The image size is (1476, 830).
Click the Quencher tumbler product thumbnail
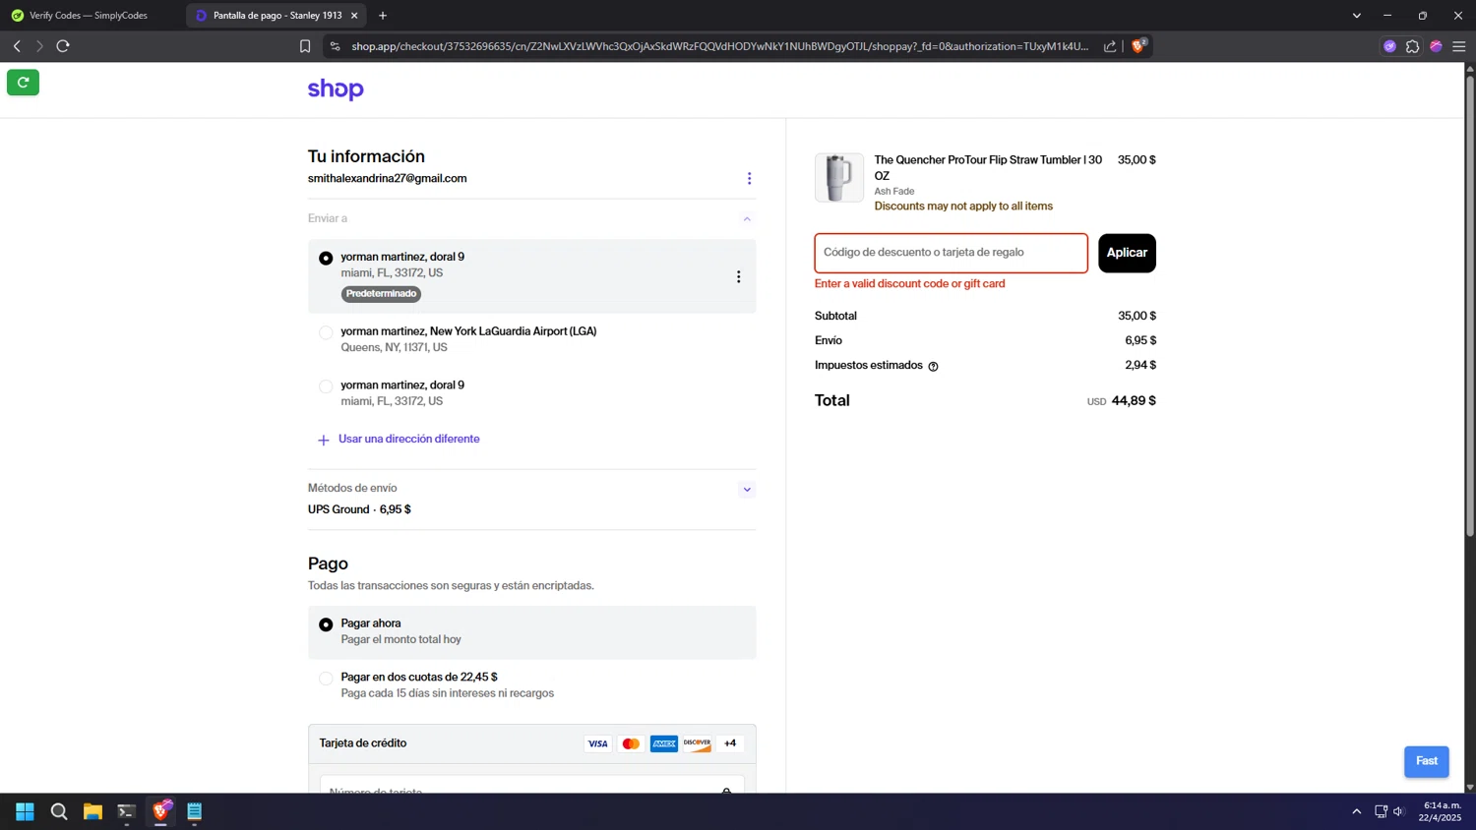point(839,178)
